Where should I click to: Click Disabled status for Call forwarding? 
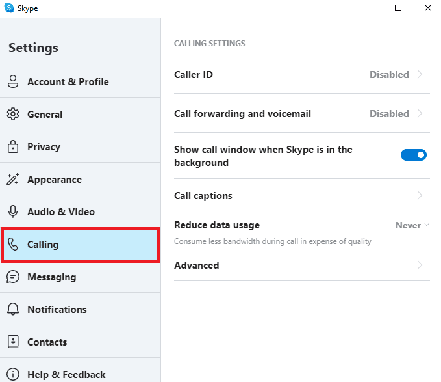[389, 114]
